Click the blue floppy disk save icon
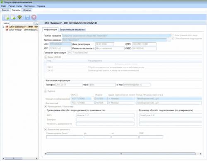This screenshot has height=161, width=207. coord(27,17)
